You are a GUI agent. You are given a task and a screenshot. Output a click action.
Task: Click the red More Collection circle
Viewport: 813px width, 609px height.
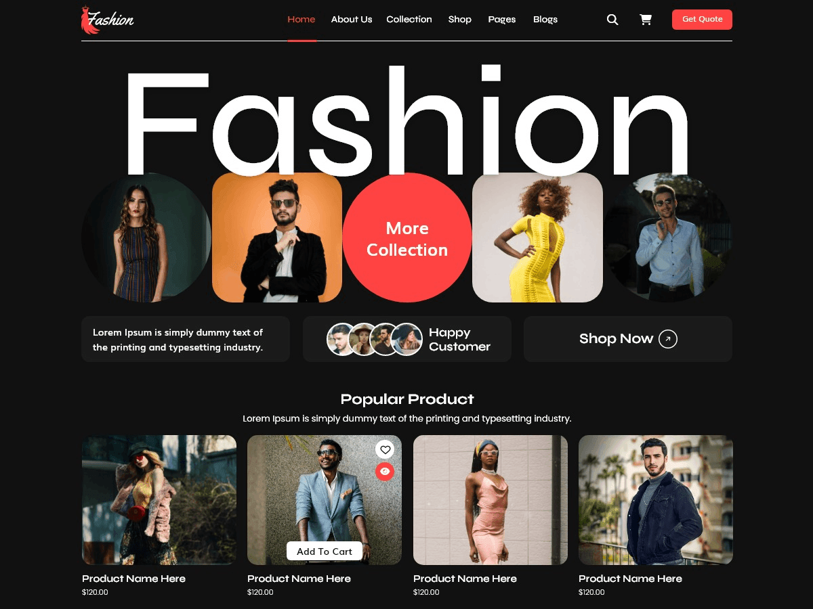click(x=407, y=238)
